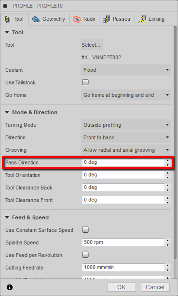178x296 pixels.
Task: Open the Turning Mode dropdown
Action: pyautogui.click(x=126, y=125)
